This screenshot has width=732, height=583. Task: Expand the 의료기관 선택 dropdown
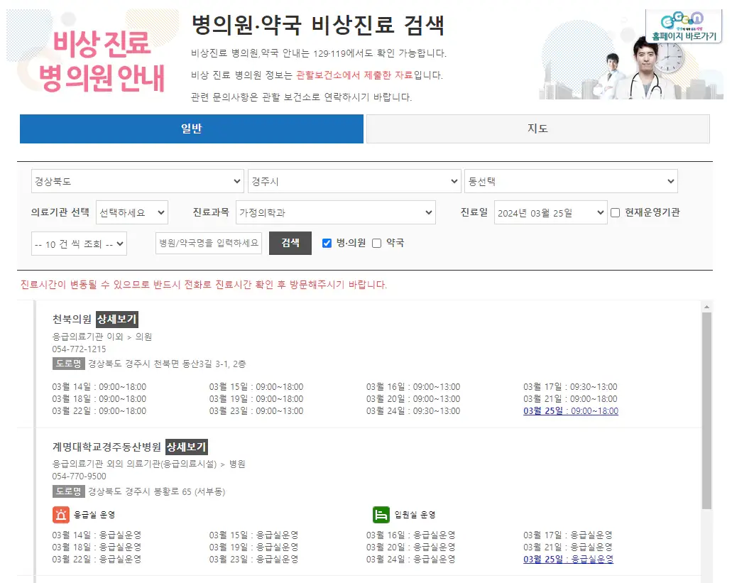tap(132, 213)
